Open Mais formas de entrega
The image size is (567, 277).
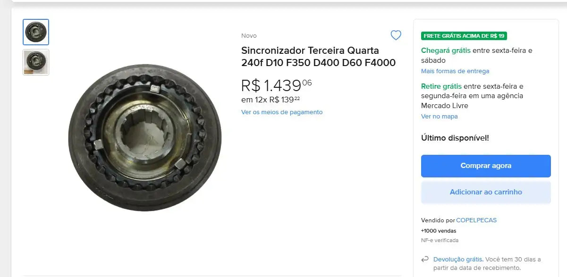click(455, 71)
